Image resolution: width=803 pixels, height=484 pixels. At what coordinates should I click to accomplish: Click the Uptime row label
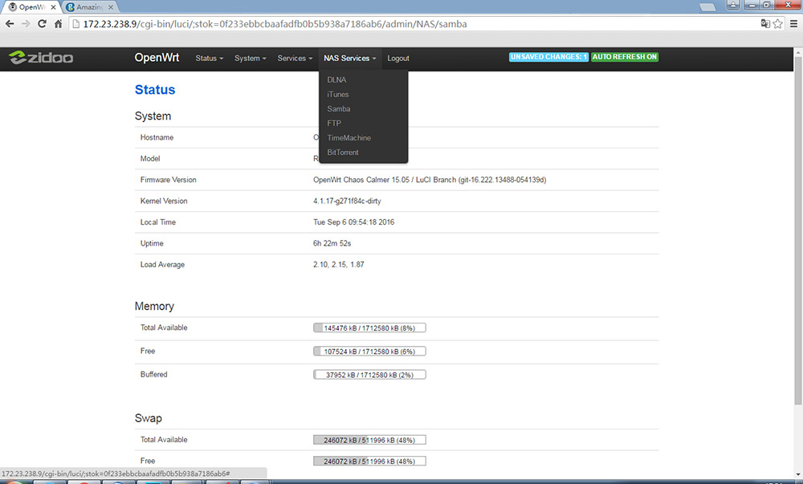point(152,243)
